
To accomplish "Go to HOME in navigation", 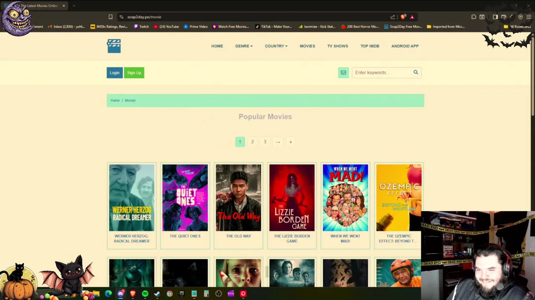I will tap(217, 46).
